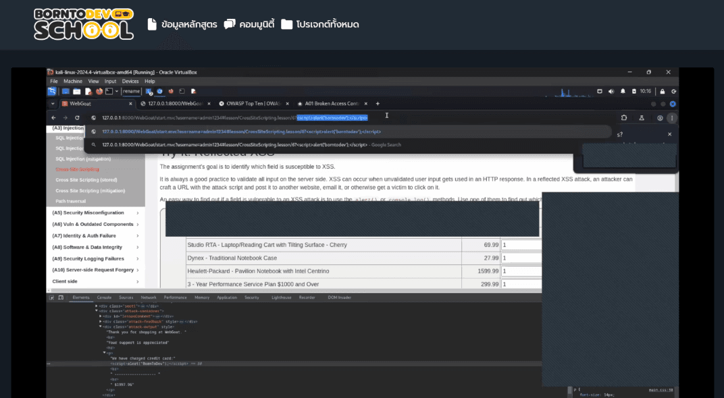Launch Firefox from the Kali panel

tap(99, 91)
